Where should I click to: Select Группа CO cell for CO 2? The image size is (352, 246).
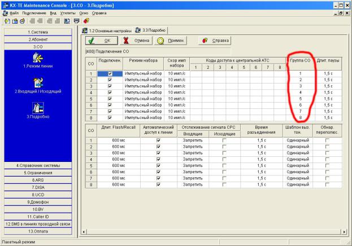[301, 80]
